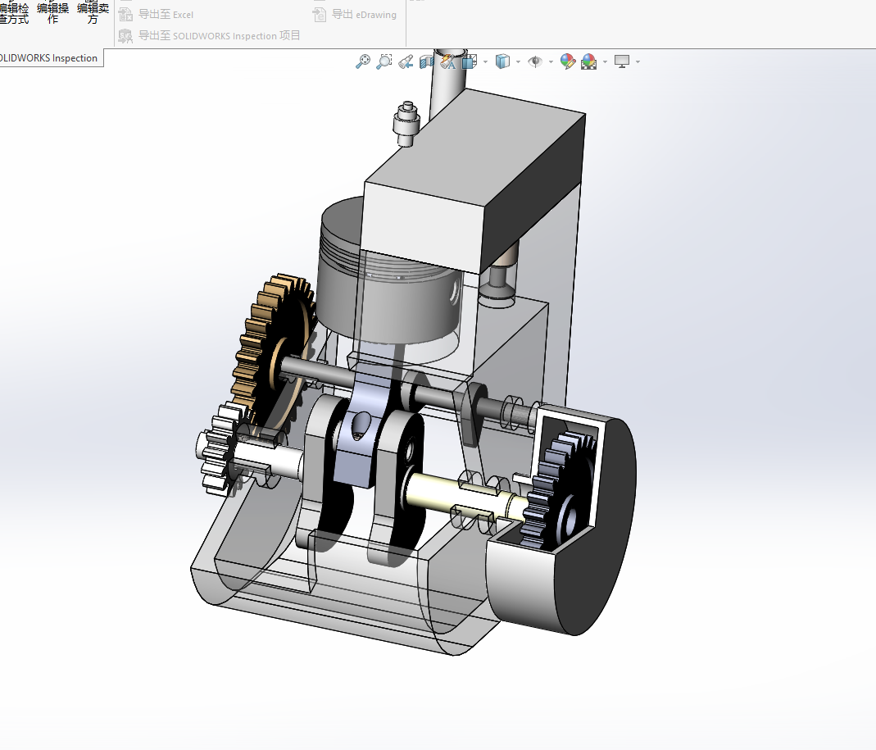
Task: Expand the Display Style dropdown arrow
Action: (519, 61)
